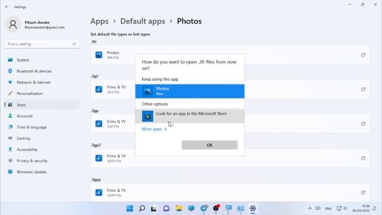Screen dimensions: 382x215
Task: Type in the Find a setting field
Action: click(42, 44)
